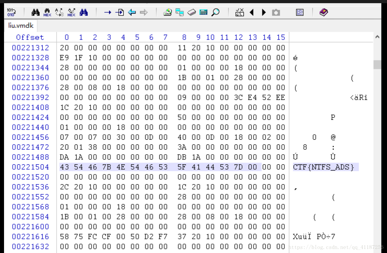387x253 pixels.
Task: Click decoded text XuüÏ PÒ÷7
Action: point(314,237)
